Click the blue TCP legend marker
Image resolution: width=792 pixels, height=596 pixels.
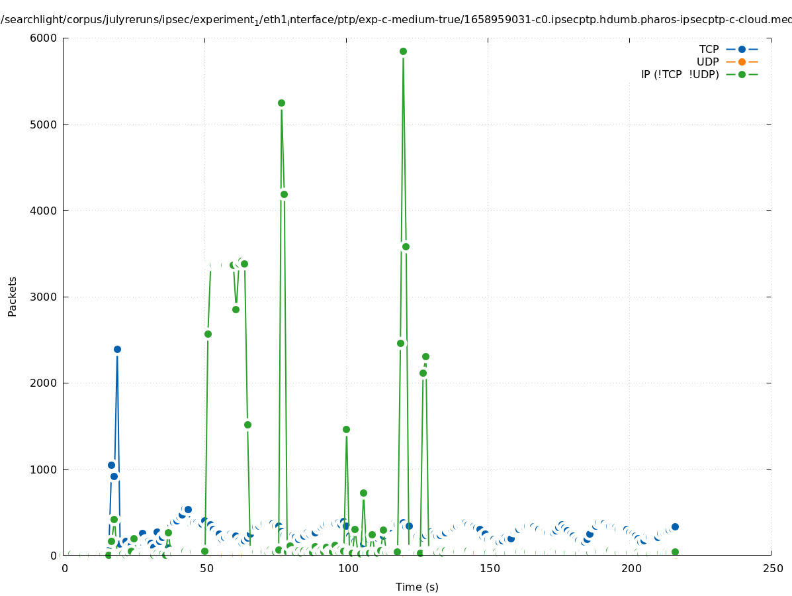[742, 49]
